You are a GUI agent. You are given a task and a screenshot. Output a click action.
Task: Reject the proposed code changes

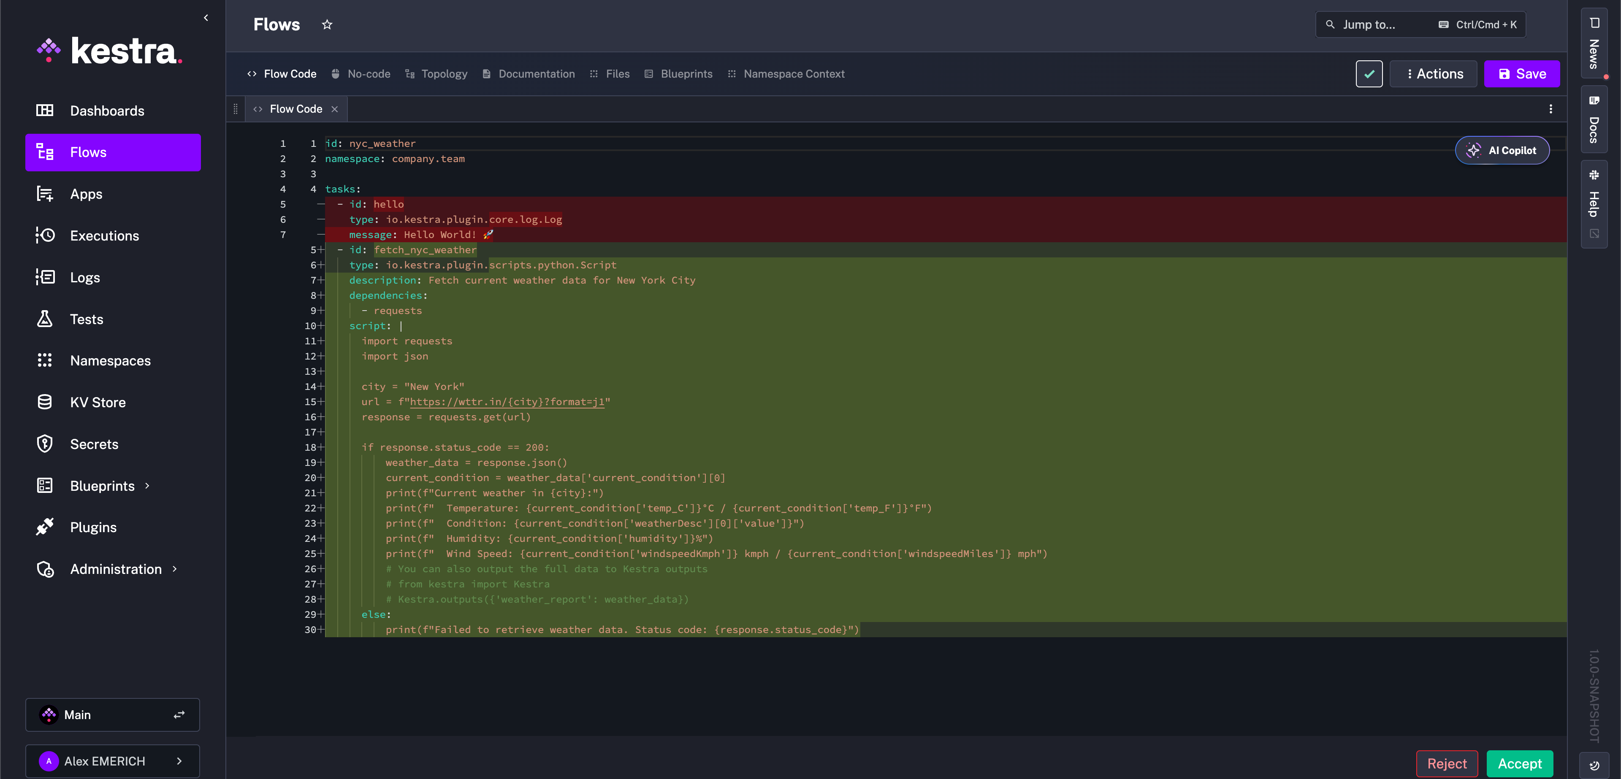(x=1447, y=764)
